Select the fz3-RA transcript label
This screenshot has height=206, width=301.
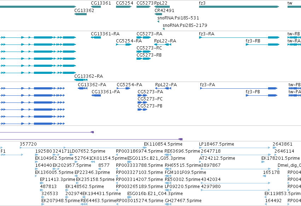point(207,34)
